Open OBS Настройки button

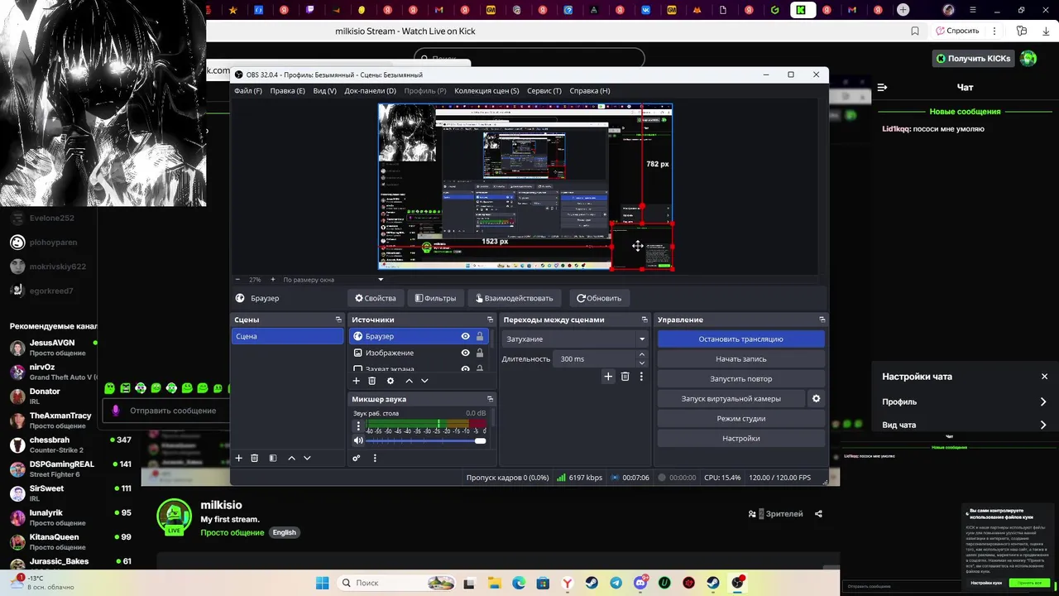[x=740, y=438]
